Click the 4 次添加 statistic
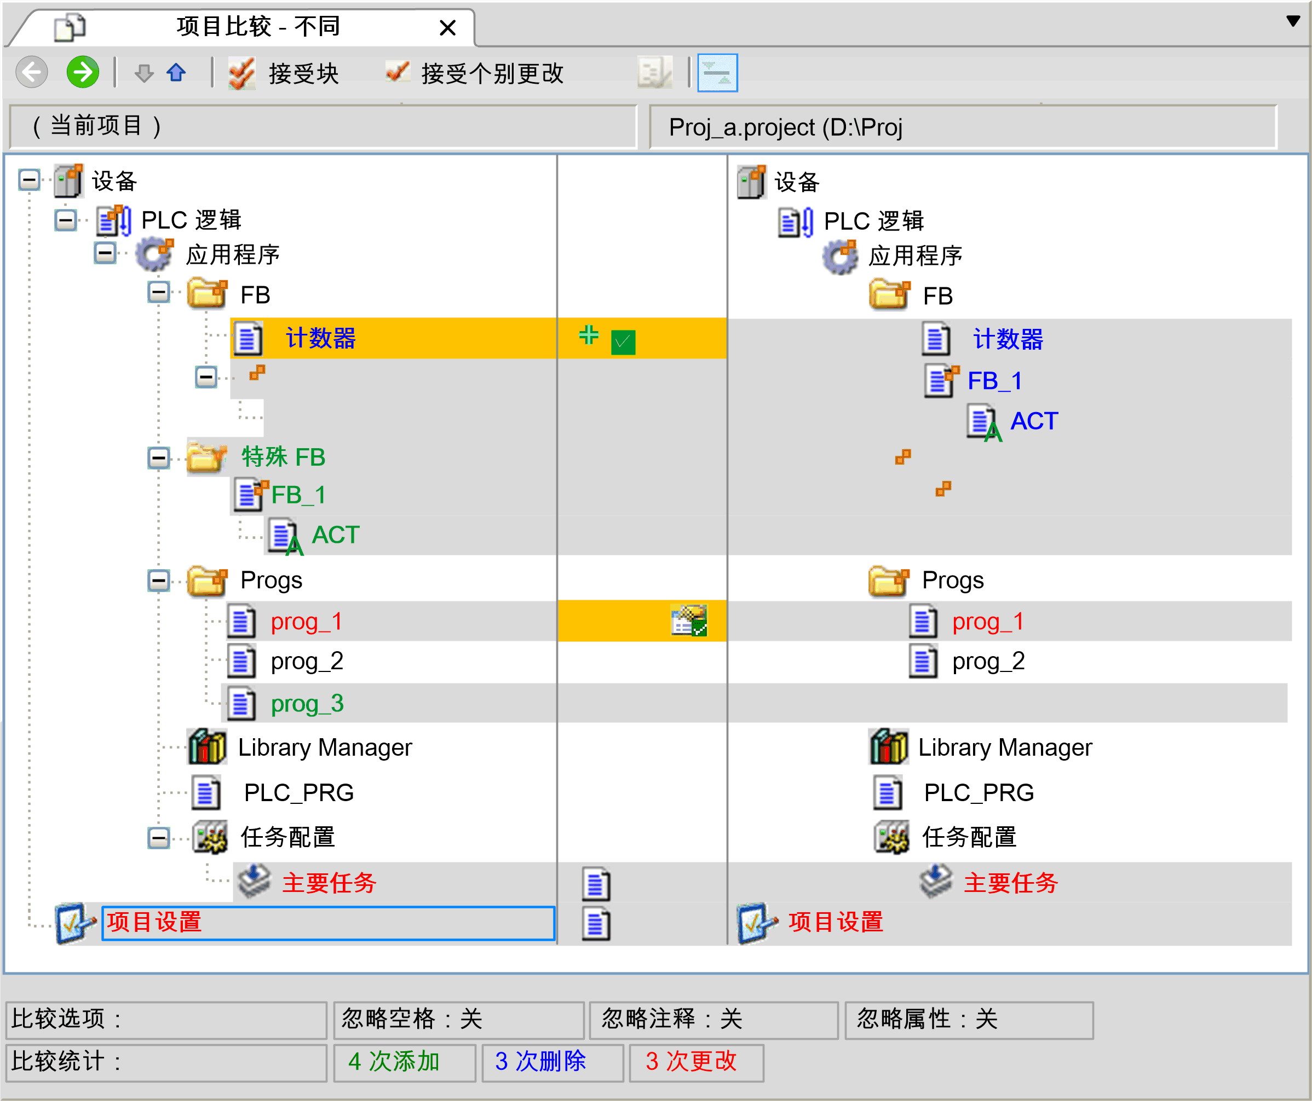This screenshot has width=1312, height=1101. click(x=405, y=1062)
